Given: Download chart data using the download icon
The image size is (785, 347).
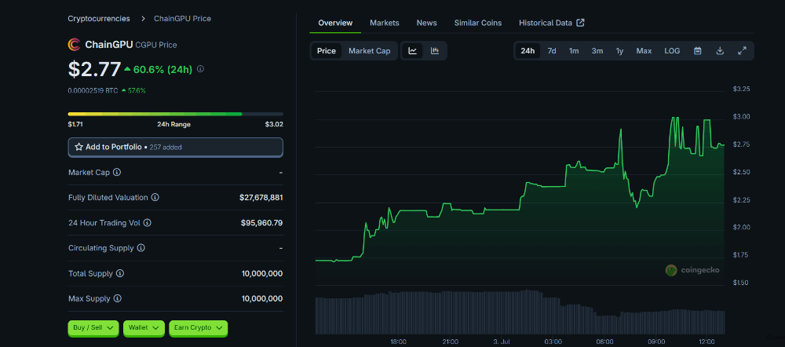Looking at the screenshot, I should (x=720, y=50).
